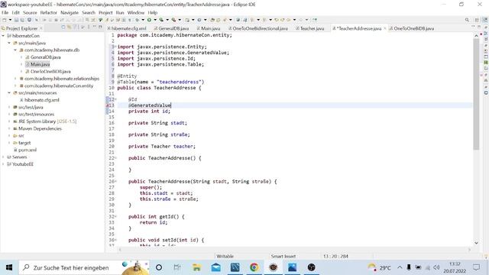Click the editor vertical scrollbar thumb

point(476,93)
